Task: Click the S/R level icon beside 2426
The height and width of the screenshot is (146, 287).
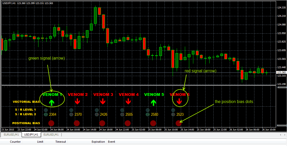Action: (97, 115)
